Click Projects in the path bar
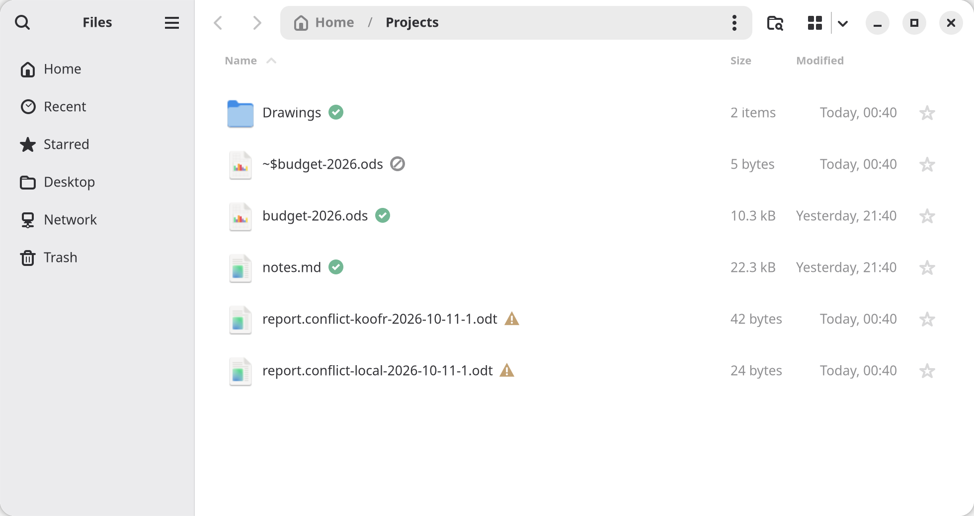The width and height of the screenshot is (974, 516). click(x=412, y=22)
